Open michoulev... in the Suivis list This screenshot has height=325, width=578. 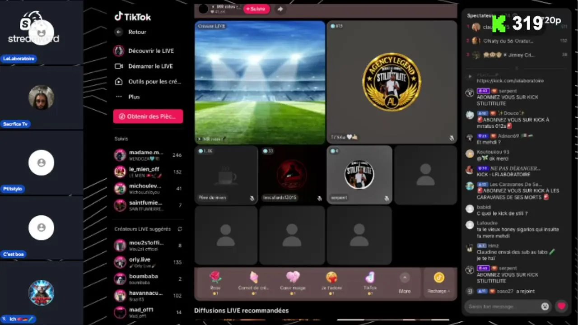(x=148, y=189)
